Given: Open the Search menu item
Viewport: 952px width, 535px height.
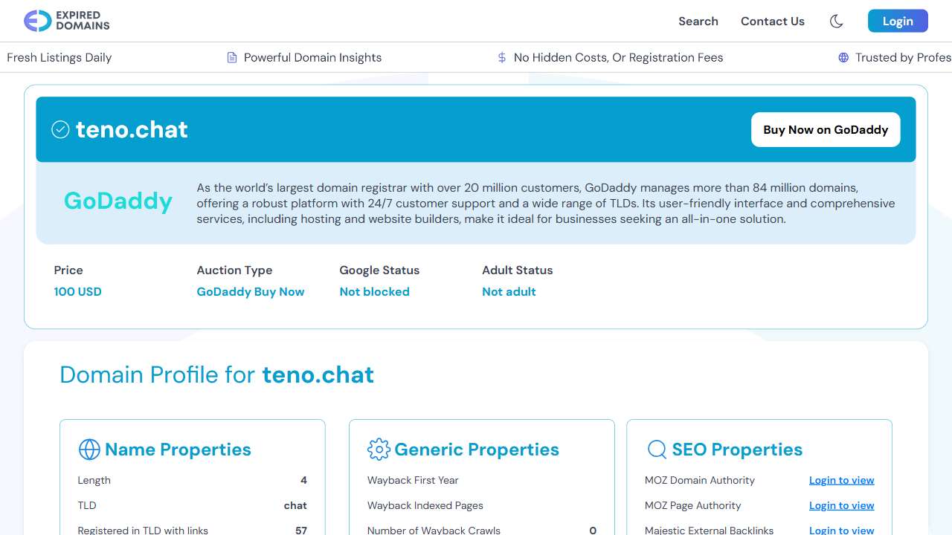Looking at the screenshot, I should 698,22.
